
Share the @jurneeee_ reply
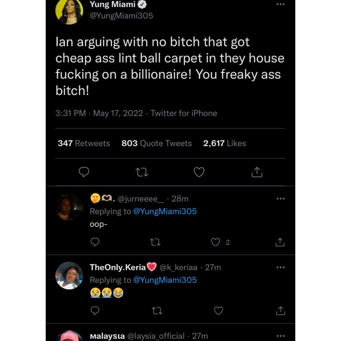[x=280, y=242]
